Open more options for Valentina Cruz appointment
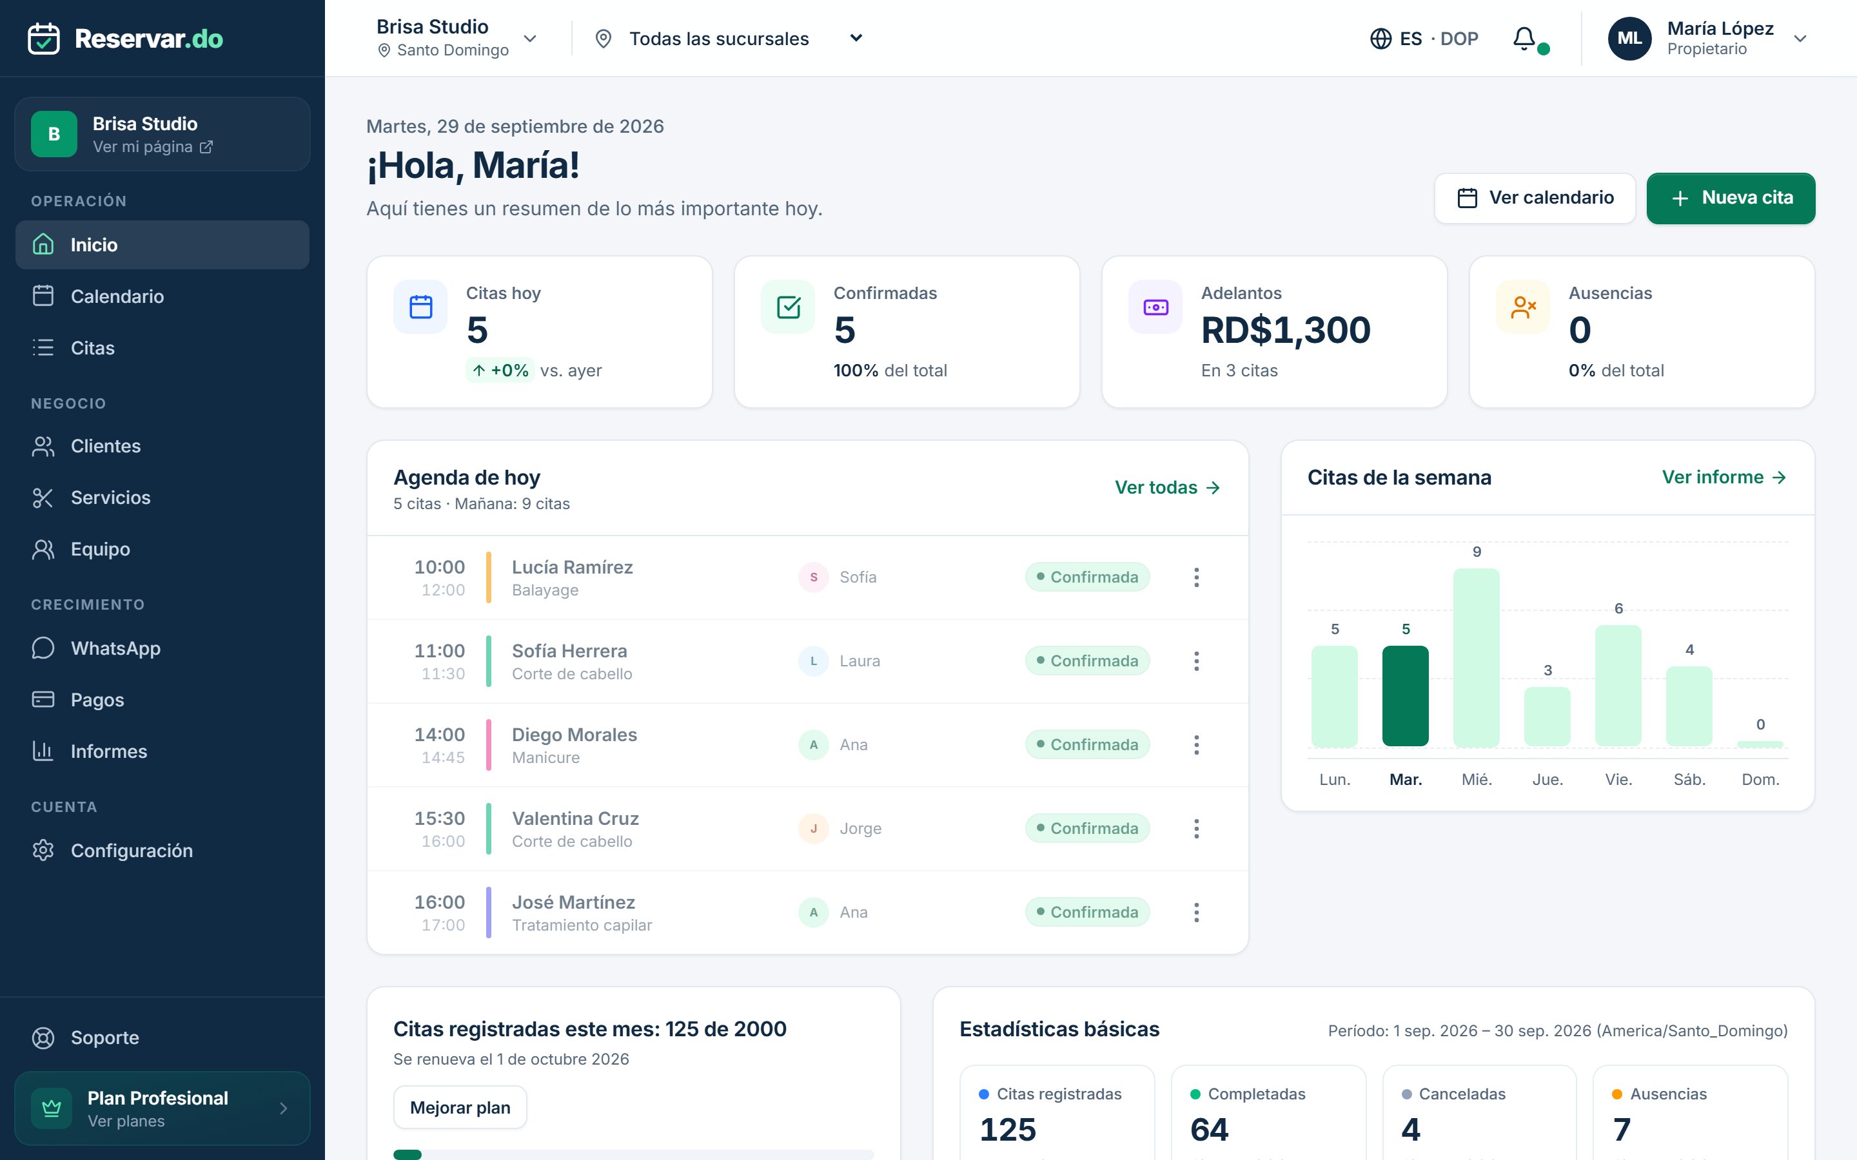Image resolution: width=1857 pixels, height=1160 pixels. (x=1196, y=829)
